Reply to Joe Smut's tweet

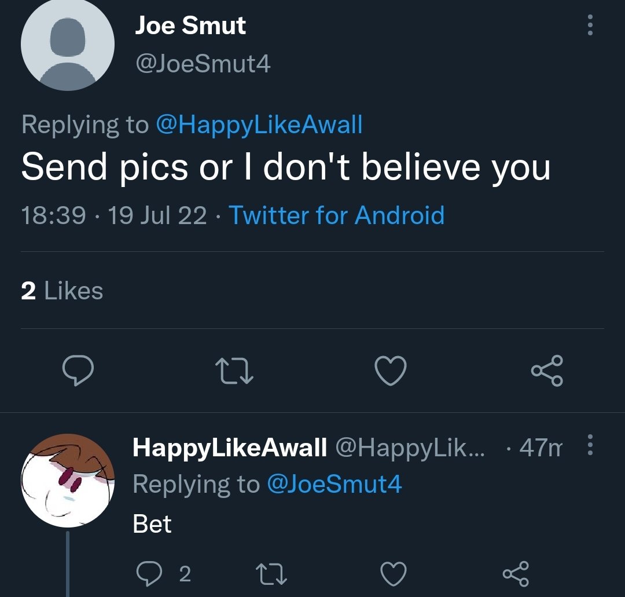(78, 371)
